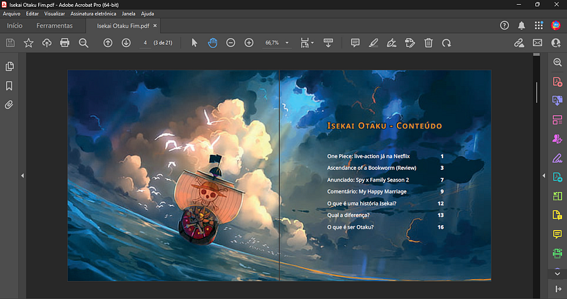Click 'Comentário: My Happy Marriage' entry
The width and height of the screenshot is (567, 299).
pos(366,191)
